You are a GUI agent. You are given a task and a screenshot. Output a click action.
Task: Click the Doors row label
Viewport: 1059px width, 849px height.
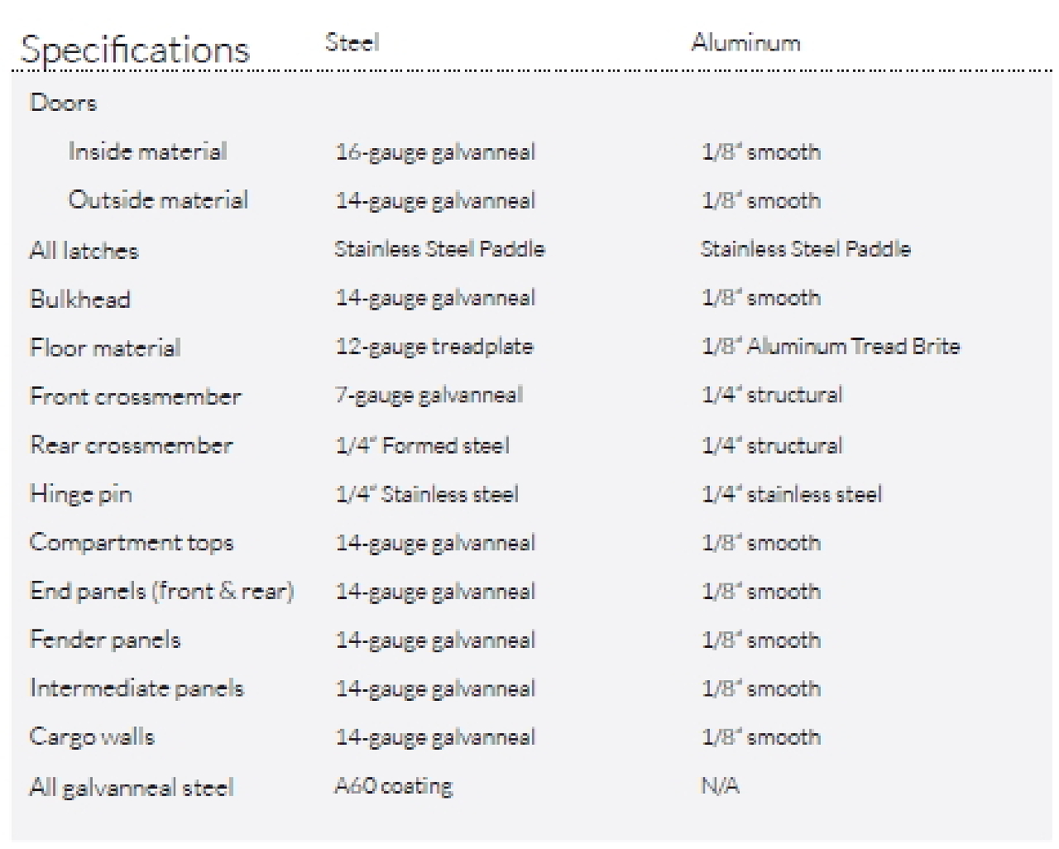tap(63, 103)
